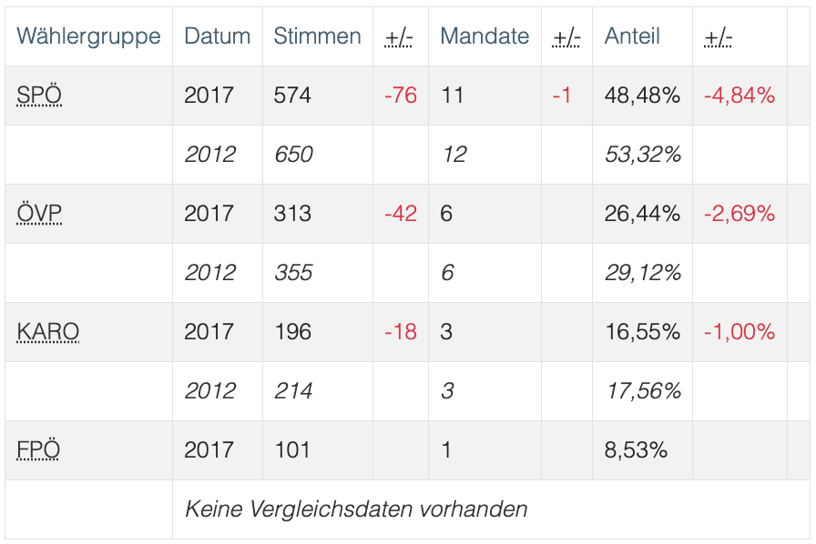Select the Stimmen column header
The width and height of the screenshot is (816, 544).
[x=317, y=36]
